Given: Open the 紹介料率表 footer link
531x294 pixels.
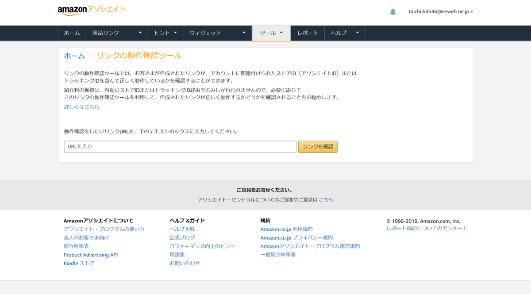Looking at the screenshot, I should (x=76, y=246).
